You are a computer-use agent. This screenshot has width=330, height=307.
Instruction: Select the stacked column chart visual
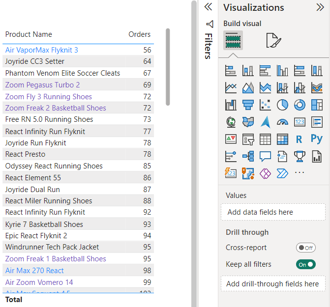tap(248, 70)
